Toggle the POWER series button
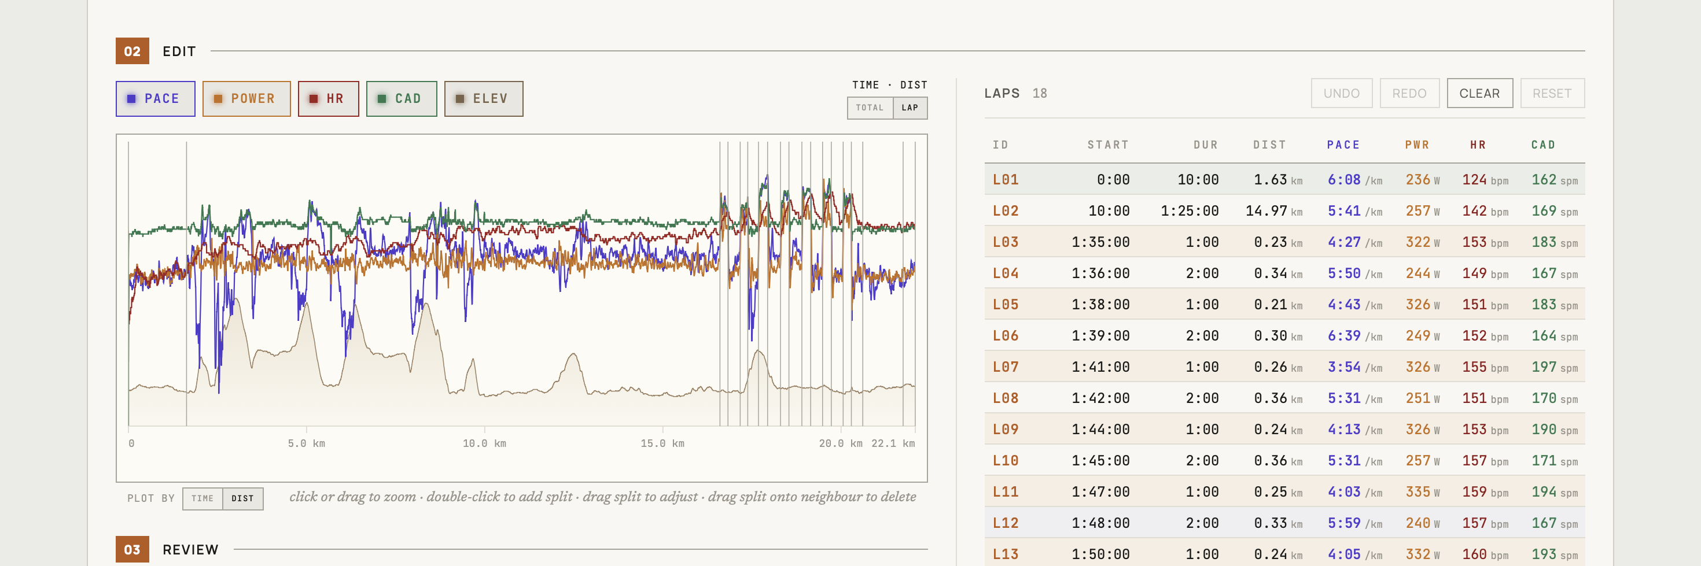The image size is (1701, 566). click(246, 99)
